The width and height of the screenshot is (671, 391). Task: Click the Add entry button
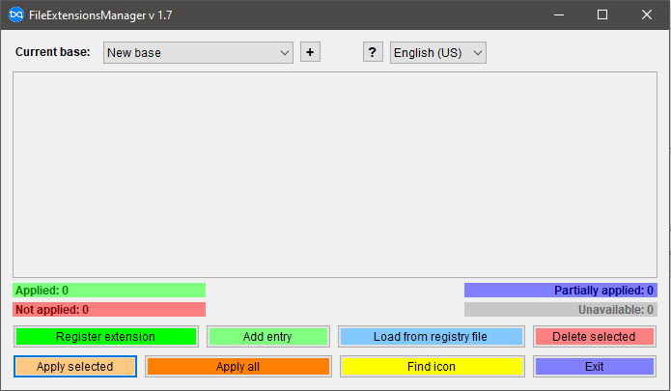pyautogui.click(x=267, y=337)
